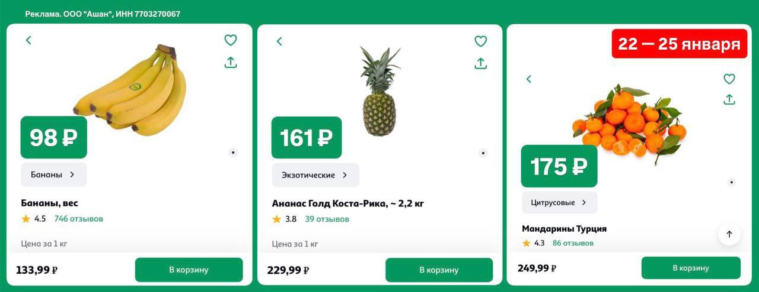The width and height of the screenshot is (759, 292).
Task: Open the 39 отзывов reviews link
Action: tap(327, 219)
